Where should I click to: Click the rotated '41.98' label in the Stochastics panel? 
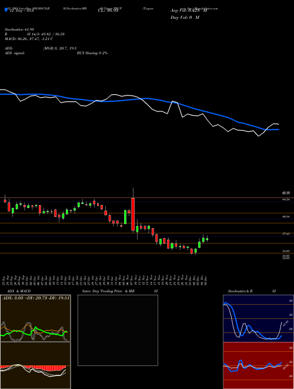[x=286, y=324]
